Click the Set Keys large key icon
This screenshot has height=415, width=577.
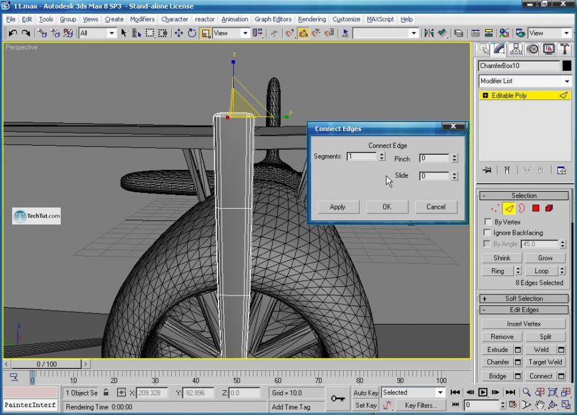(338, 399)
